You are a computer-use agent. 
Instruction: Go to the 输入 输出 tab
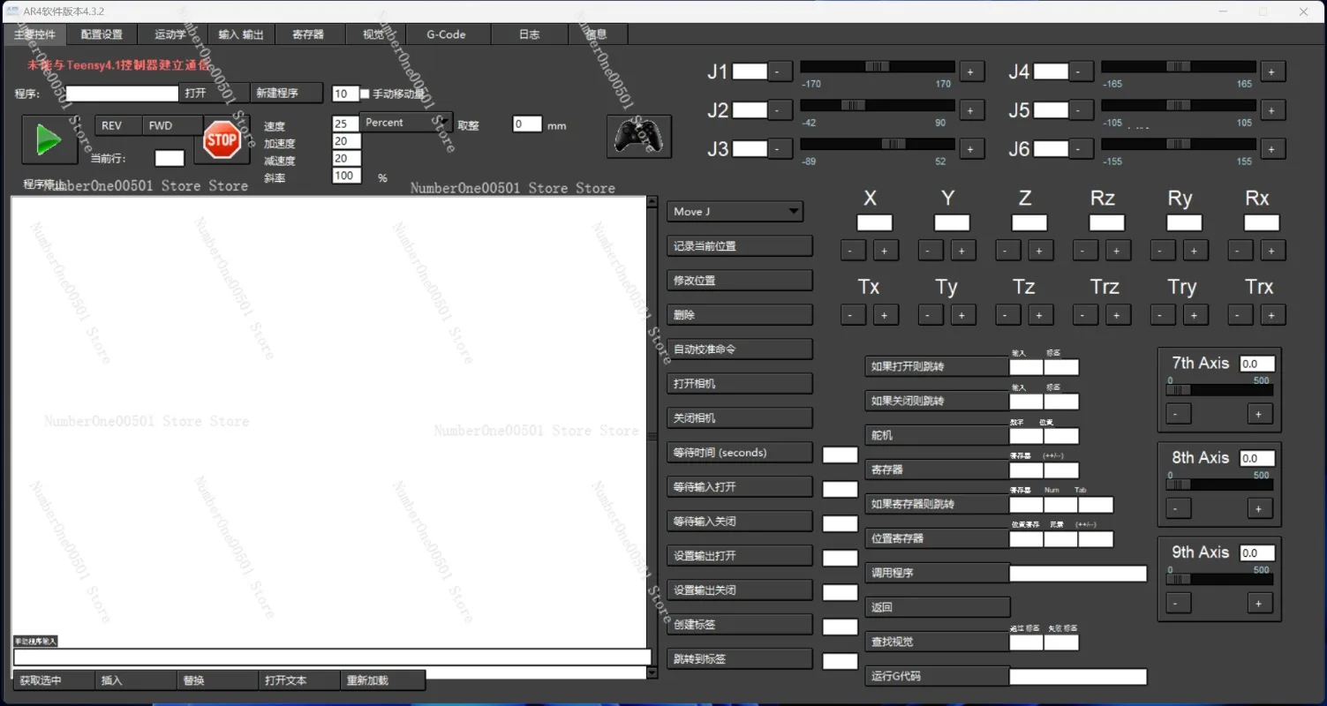coord(241,34)
